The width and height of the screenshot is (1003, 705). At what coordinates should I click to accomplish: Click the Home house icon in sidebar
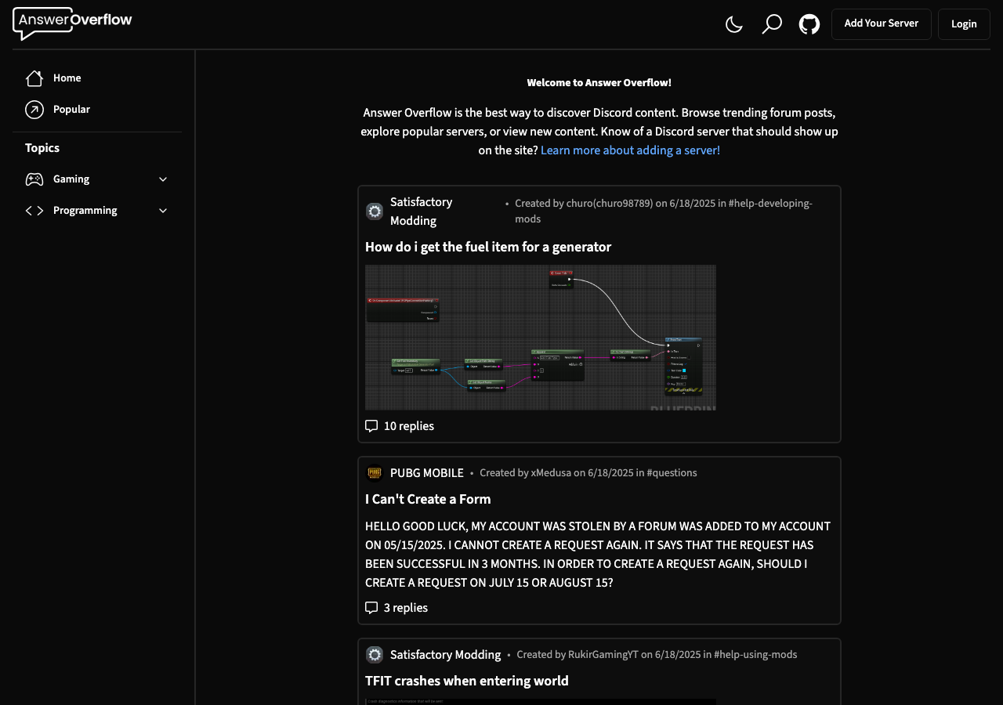[x=34, y=78]
